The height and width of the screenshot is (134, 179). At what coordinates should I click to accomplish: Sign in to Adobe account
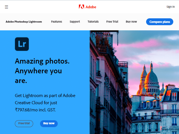click(170, 7)
